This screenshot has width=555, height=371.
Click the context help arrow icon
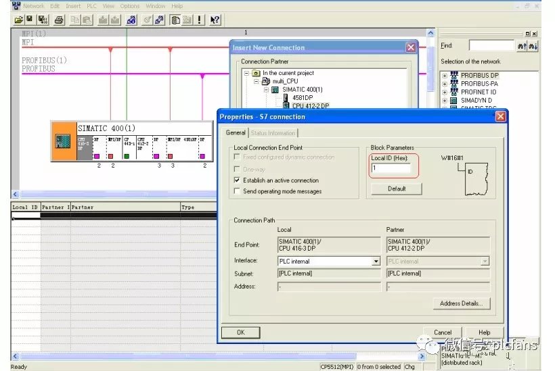coord(215,20)
